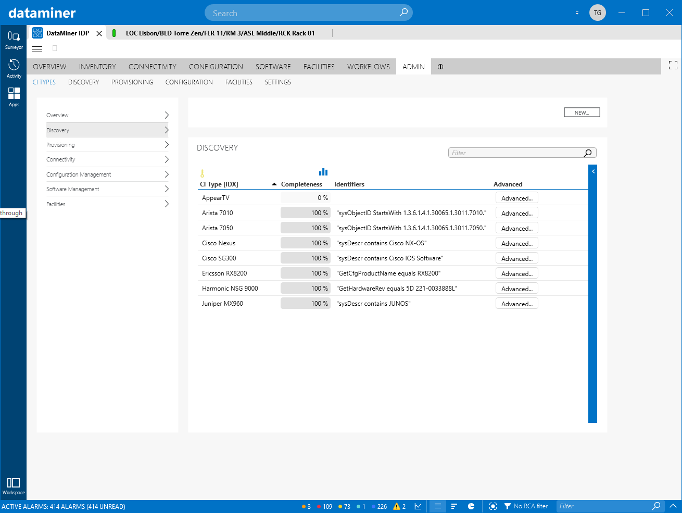This screenshot has height=513, width=682.
Task: Switch to the OVERVIEW tab
Action: coord(49,67)
